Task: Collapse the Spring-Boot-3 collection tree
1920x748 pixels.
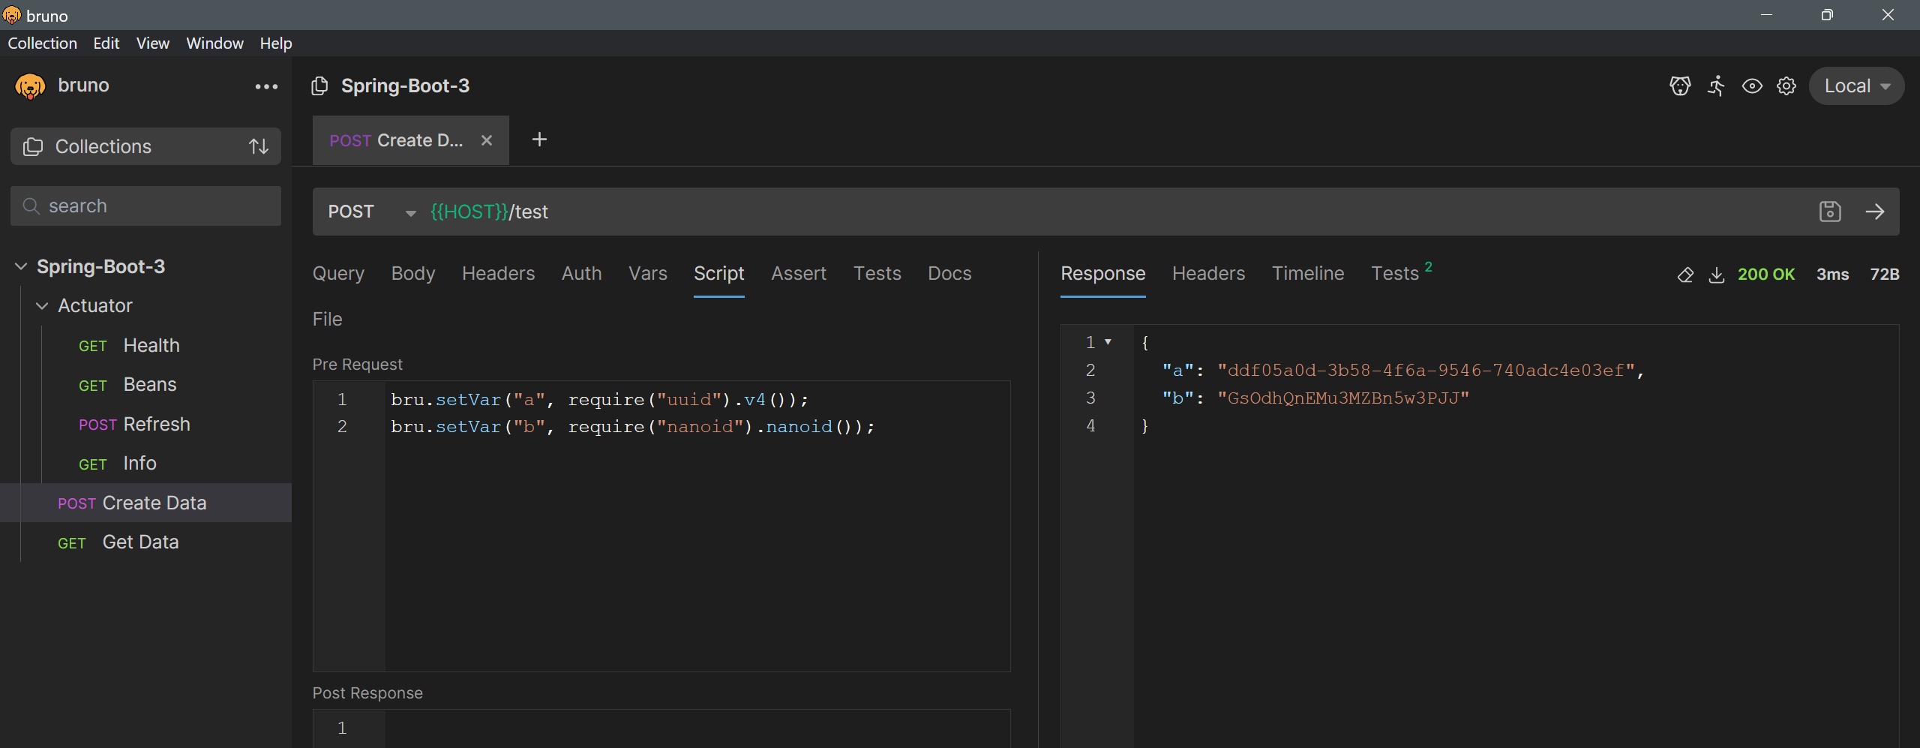Action: pyautogui.click(x=21, y=266)
